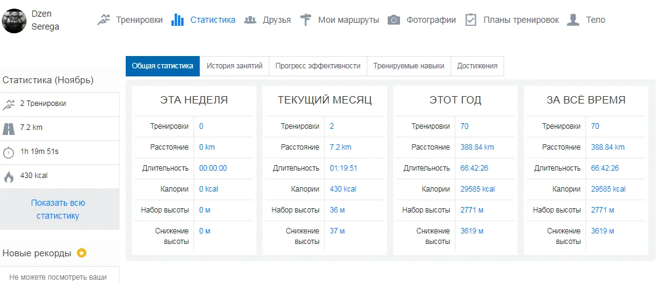Open the Тело section
Image resolution: width=657 pixels, height=284 pixels.
click(x=595, y=20)
